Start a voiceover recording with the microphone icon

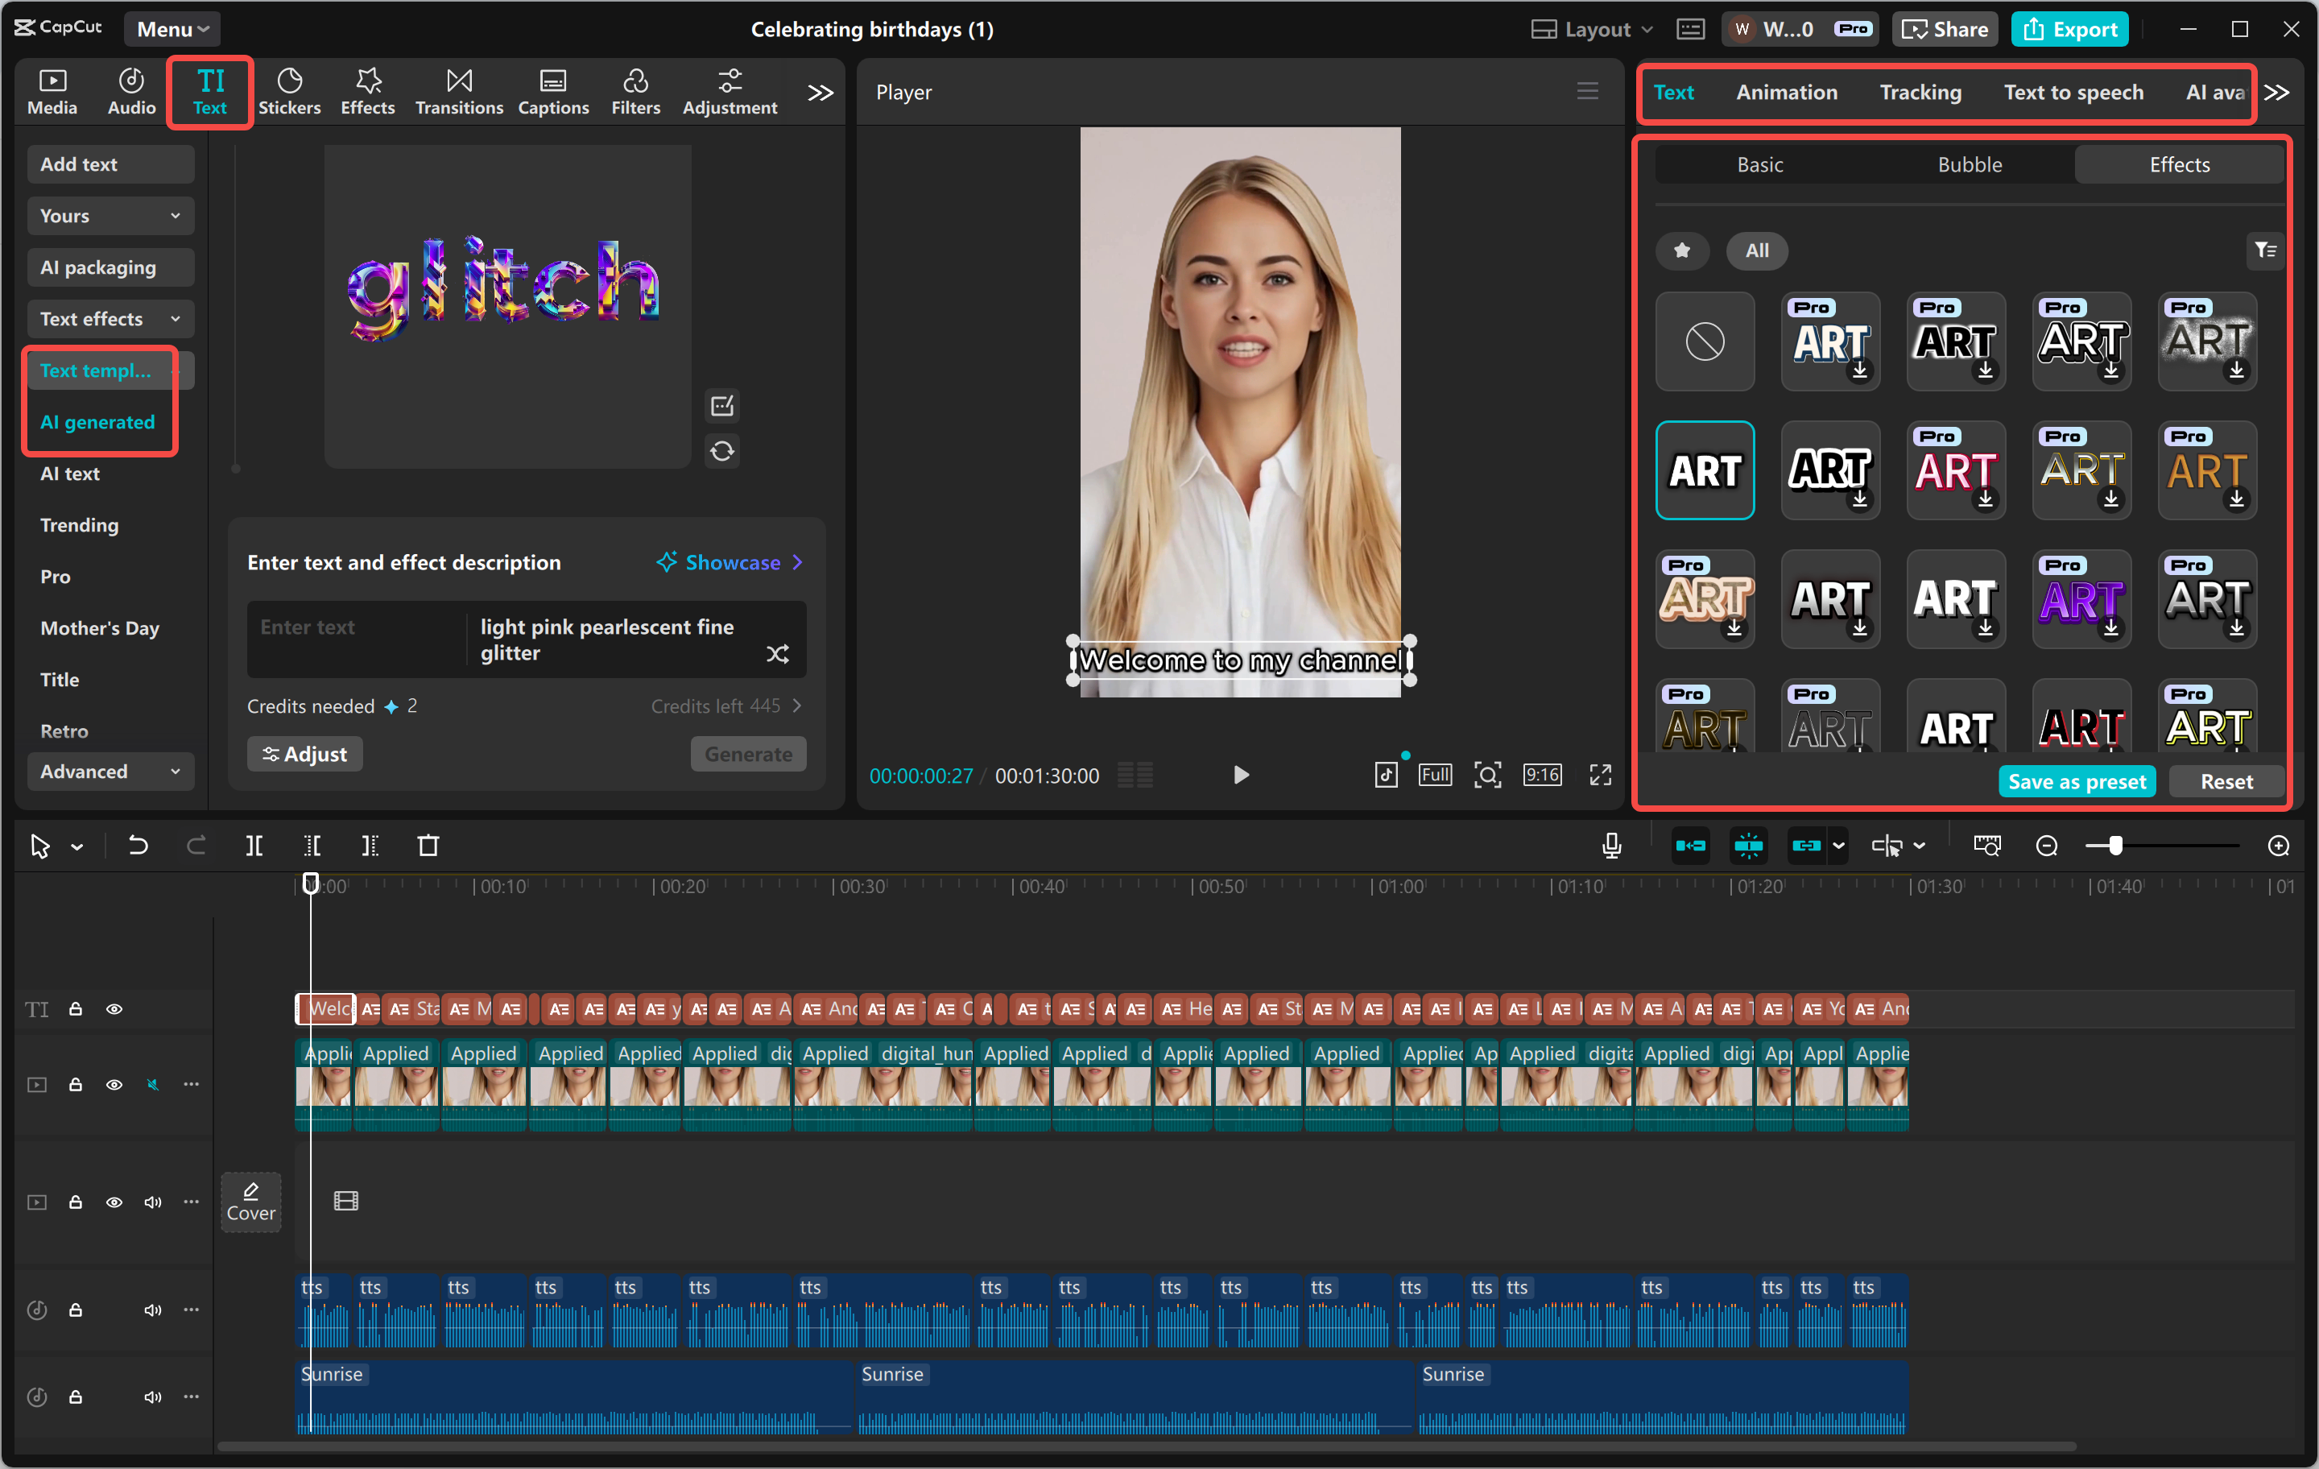click(1610, 846)
